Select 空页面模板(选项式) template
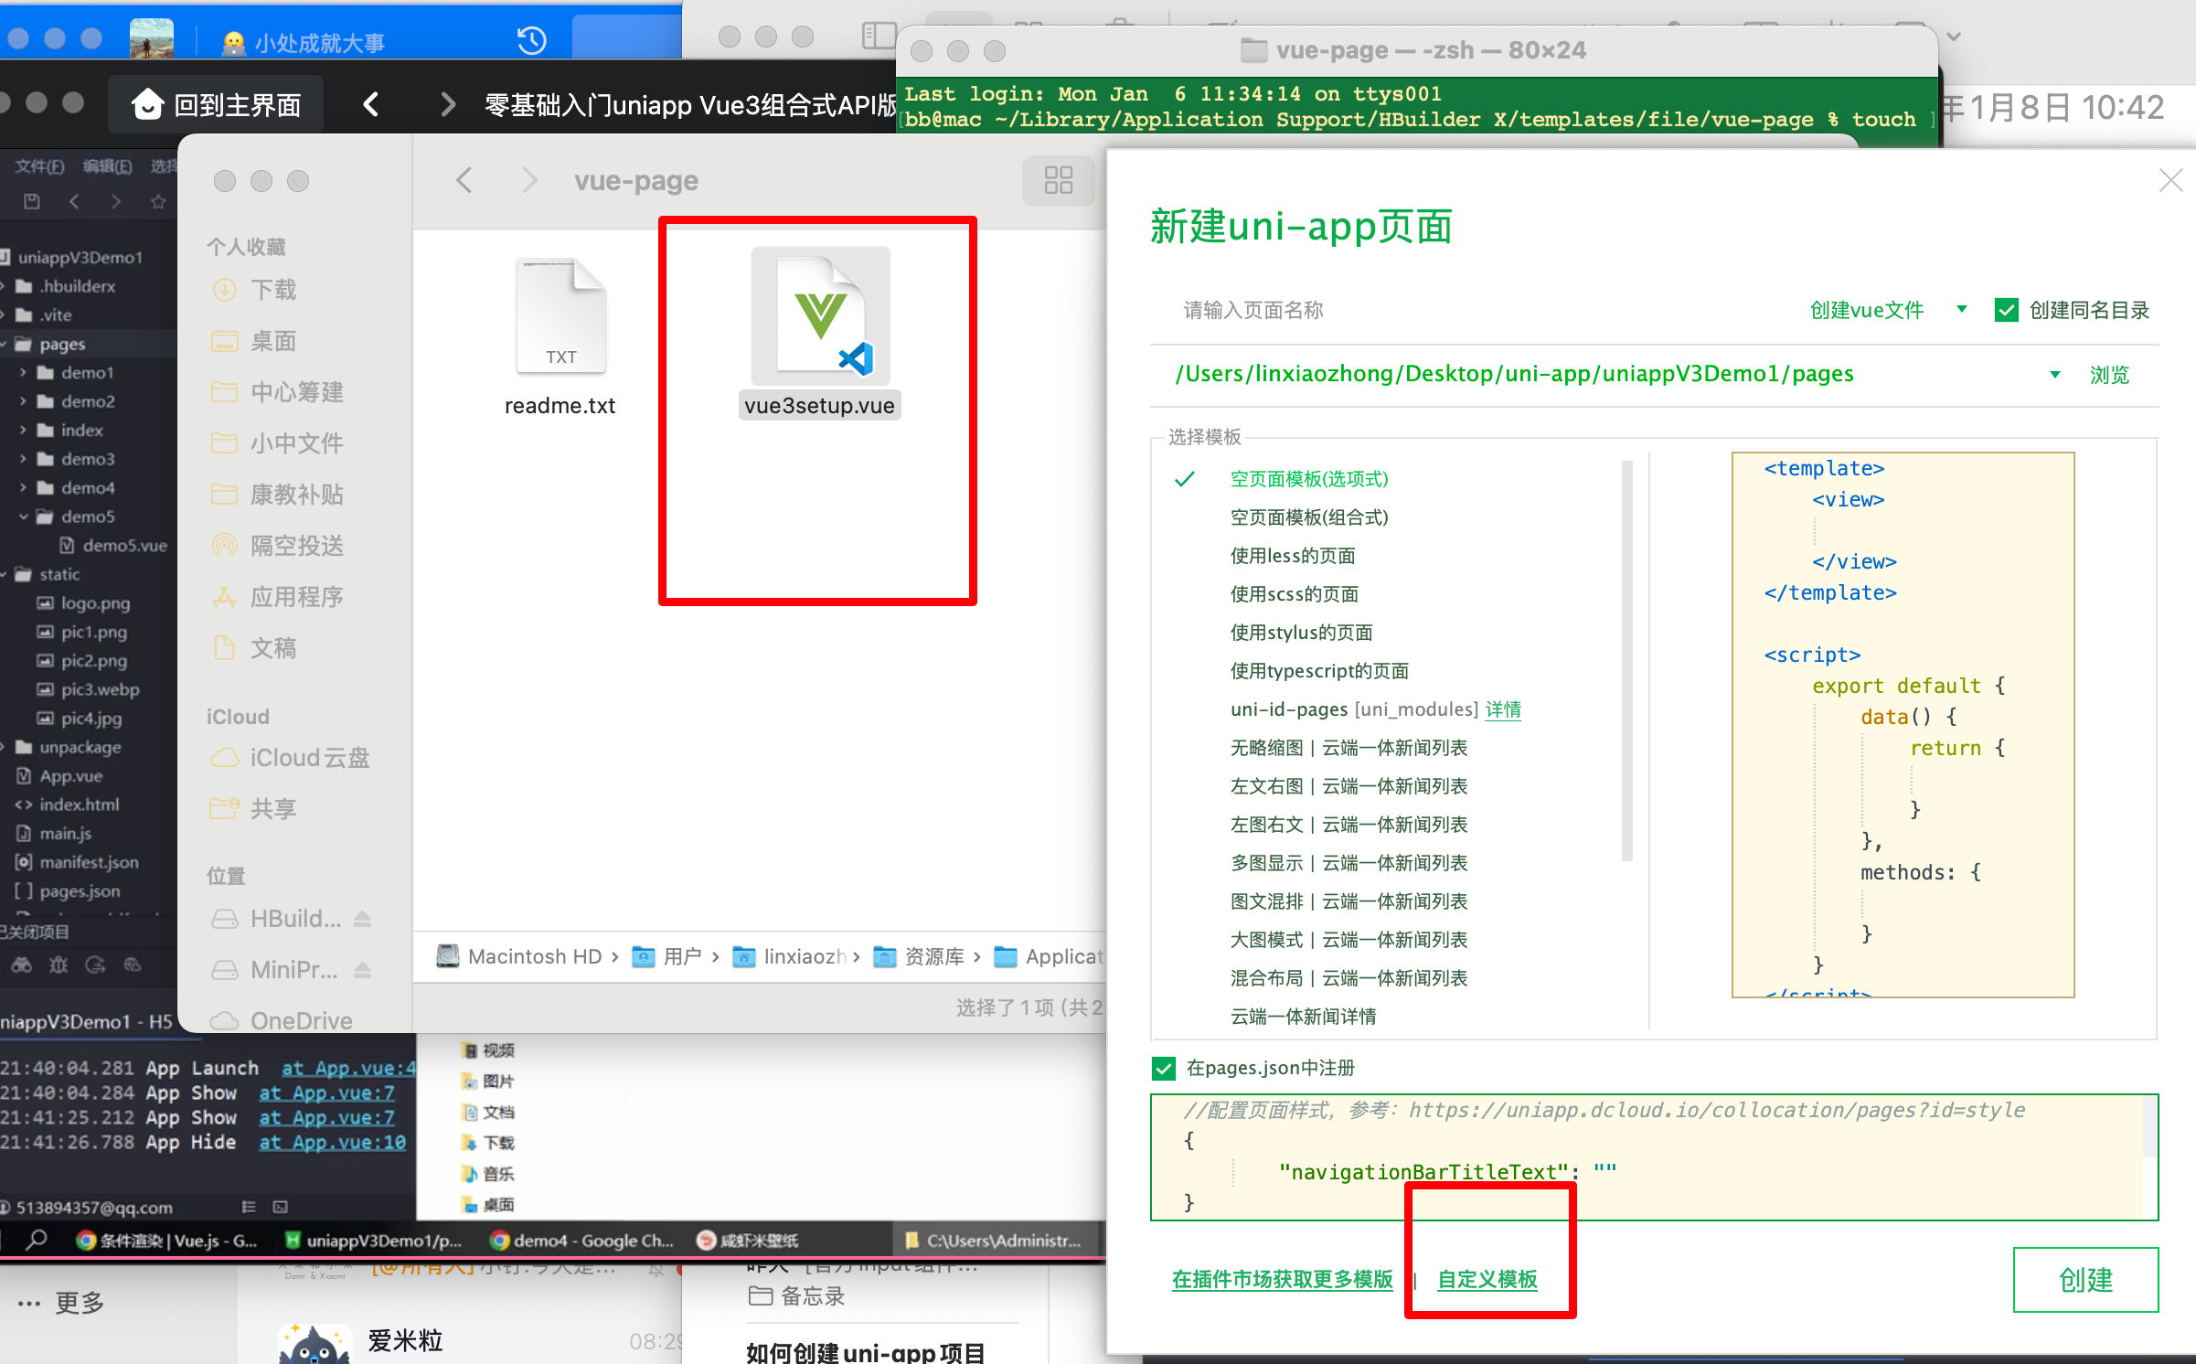2196x1364 pixels. tap(1309, 479)
